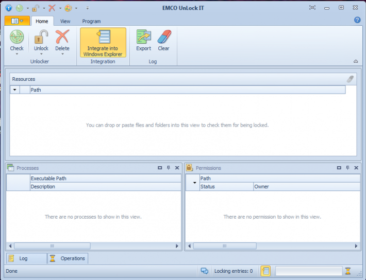Open quick access Delete dropdown arrow

click(x=60, y=8)
